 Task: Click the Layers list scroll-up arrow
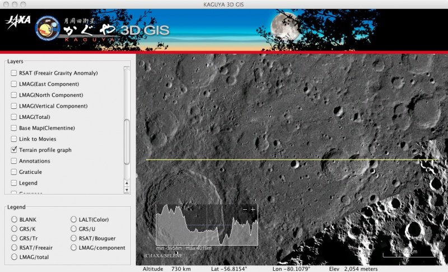pos(127,183)
